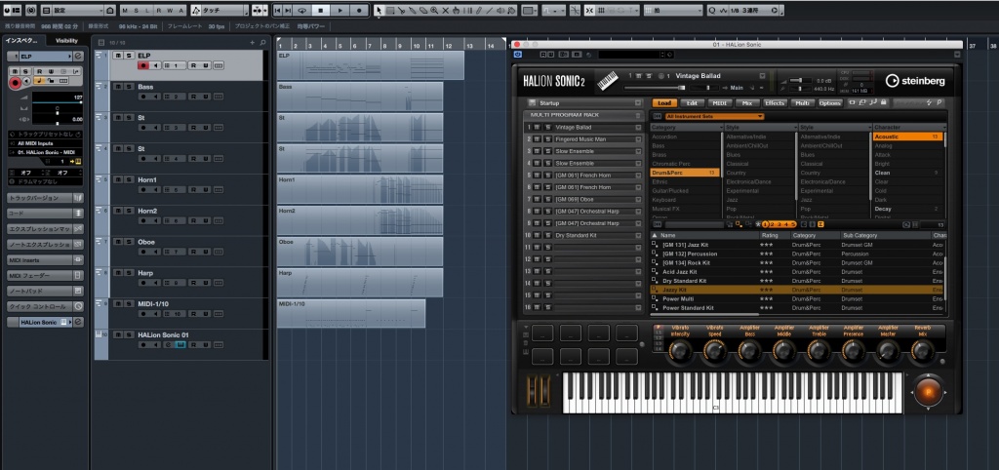
Task: Open slot dropdown for Fingered Music Man
Action: [x=638, y=138]
